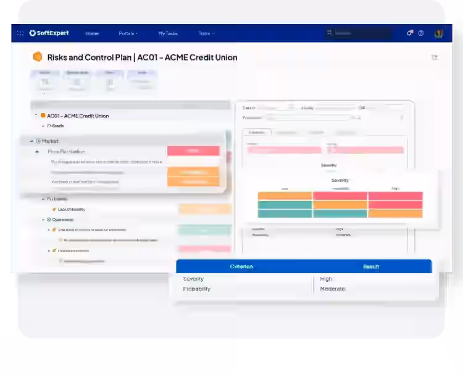Click the Lack of liquidity risk icon

(x=54, y=210)
